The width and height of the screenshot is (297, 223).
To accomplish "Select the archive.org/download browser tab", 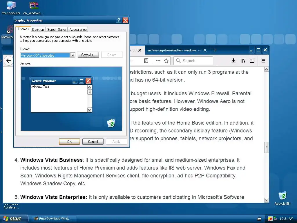I will (x=174, y=50).
